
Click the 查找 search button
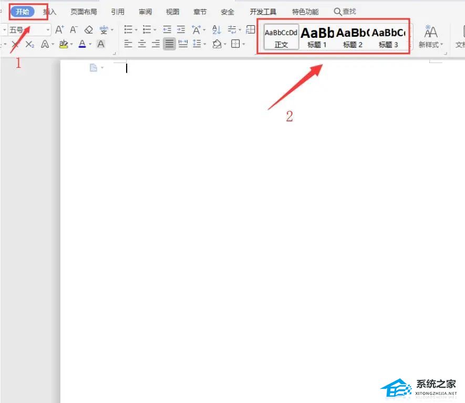345,12
